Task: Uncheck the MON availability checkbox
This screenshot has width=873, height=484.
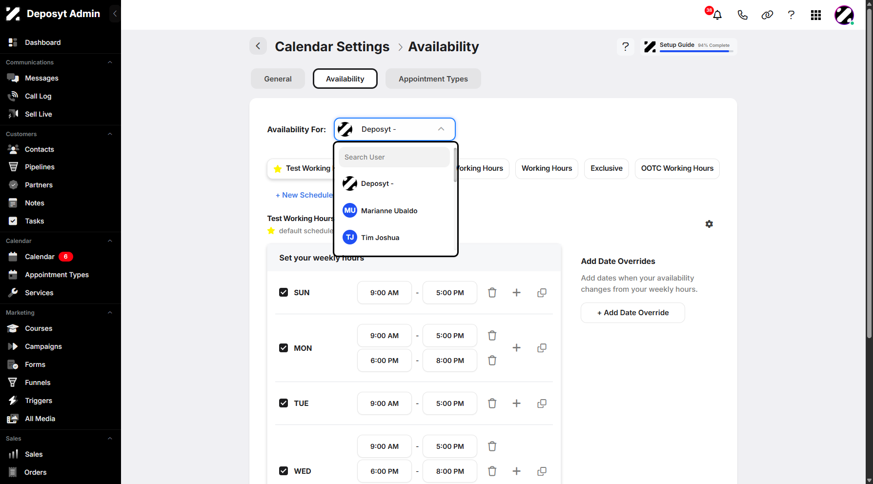Action: pyautogui.click(x=284, y=348)
